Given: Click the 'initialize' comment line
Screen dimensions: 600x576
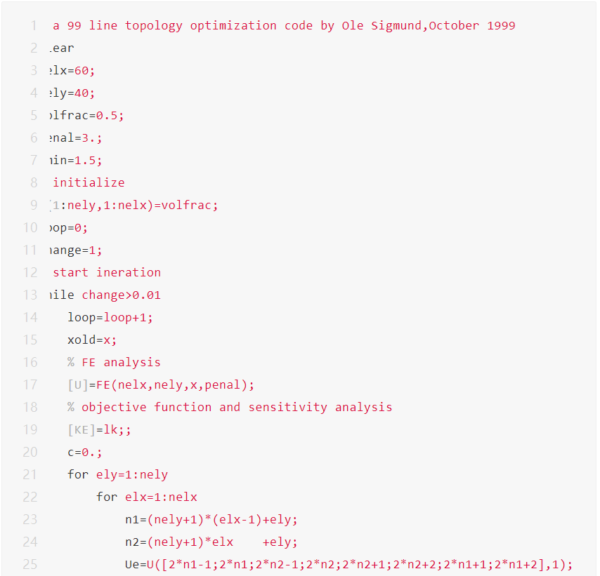Looking at the screenshot, I should click(89, 183).
